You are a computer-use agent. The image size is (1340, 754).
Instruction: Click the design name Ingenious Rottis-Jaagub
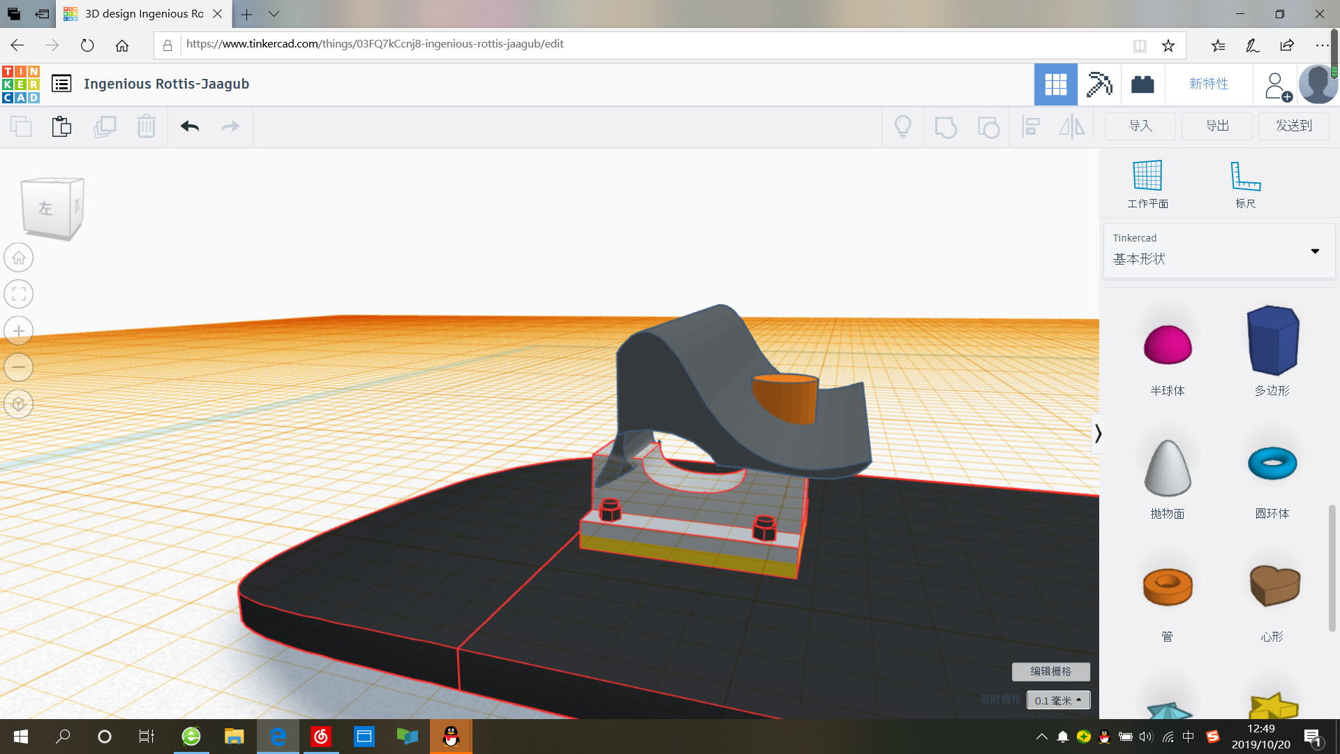click(x=166, y=84)
